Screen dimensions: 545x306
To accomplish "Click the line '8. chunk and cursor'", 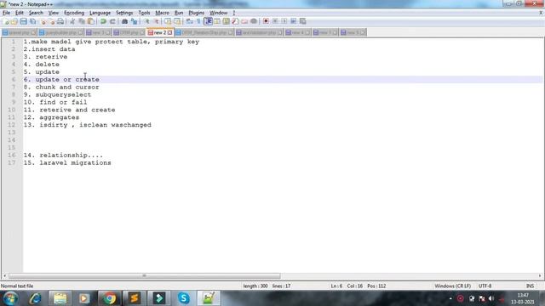I will pos(61,87).
